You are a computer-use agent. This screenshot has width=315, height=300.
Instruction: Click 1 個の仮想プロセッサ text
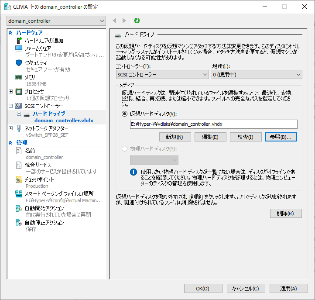coord(48,98)
